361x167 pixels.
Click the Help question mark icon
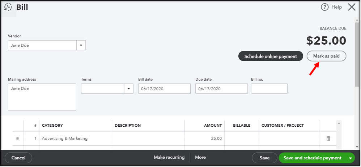click(325, 7)
